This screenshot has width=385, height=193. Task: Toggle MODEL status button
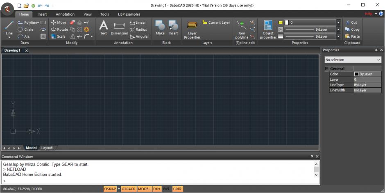click(x=144, y=189)
